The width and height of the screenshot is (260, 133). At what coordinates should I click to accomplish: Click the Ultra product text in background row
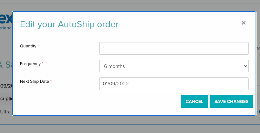5,112
